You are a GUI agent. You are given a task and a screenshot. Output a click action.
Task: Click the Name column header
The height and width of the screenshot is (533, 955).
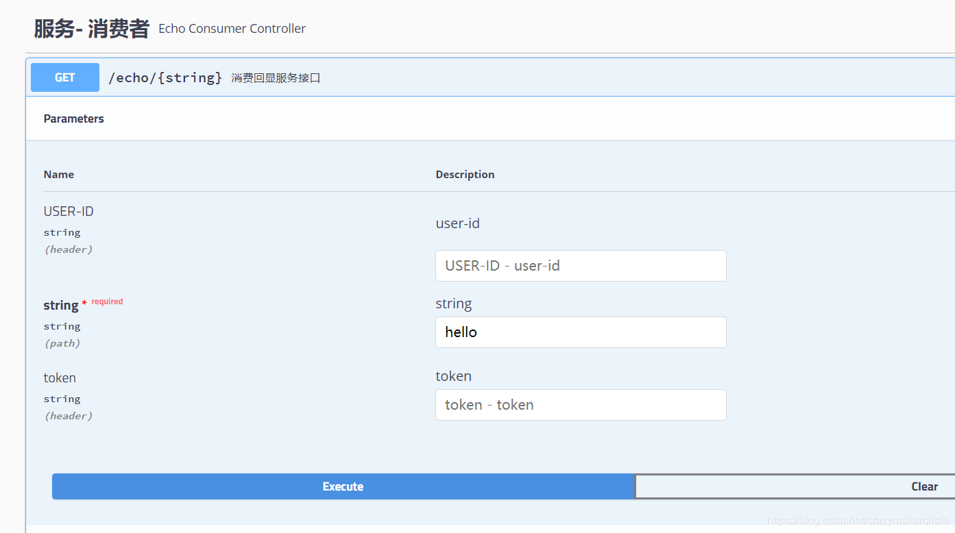coord(59,175)
